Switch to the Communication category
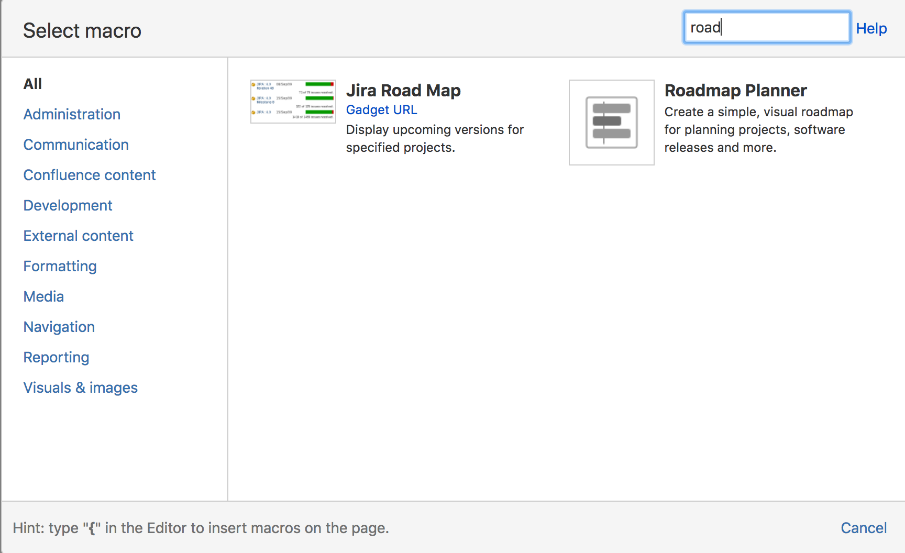 pyautogui.click(x=76, y=145)
